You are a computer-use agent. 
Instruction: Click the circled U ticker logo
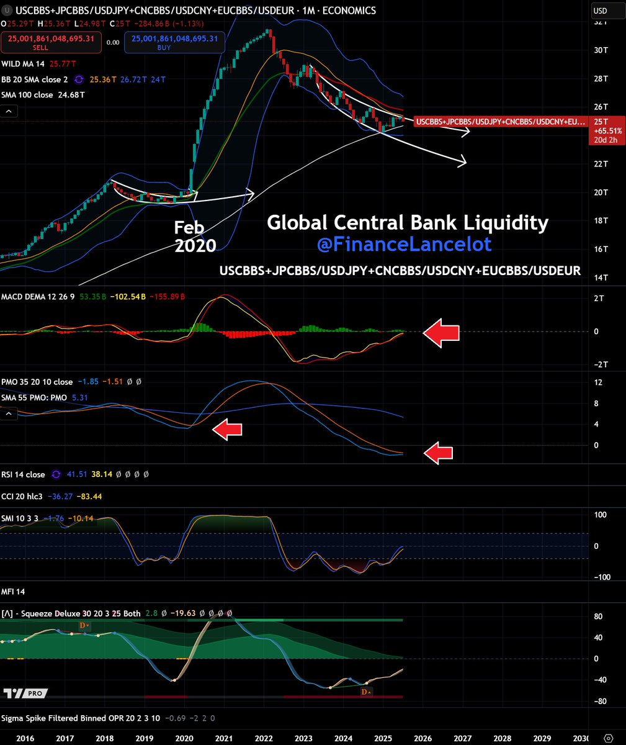[x=6, y=11]
